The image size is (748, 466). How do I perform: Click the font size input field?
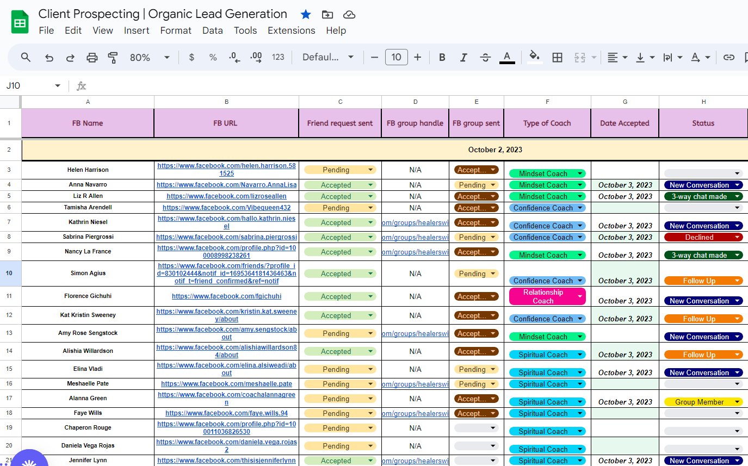click(x=396, y=57)
